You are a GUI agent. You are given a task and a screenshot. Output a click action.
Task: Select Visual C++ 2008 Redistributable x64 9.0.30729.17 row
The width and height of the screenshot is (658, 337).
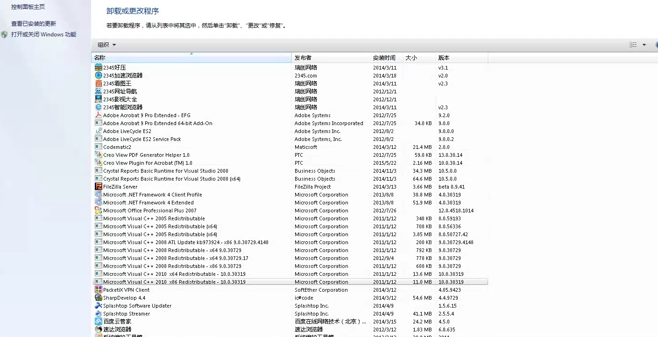point(290,258)
